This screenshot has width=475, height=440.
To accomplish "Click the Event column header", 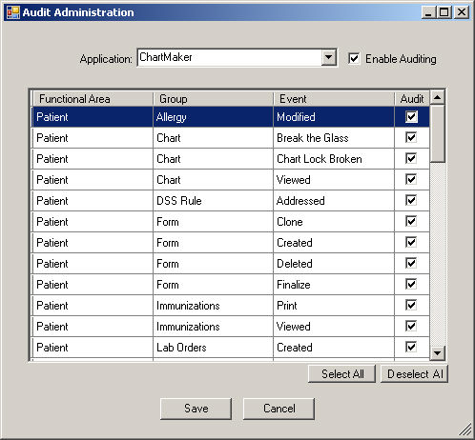I will click(334, 99).
